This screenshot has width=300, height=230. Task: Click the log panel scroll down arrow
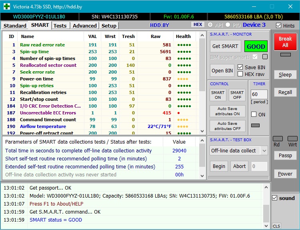[266, 226]
